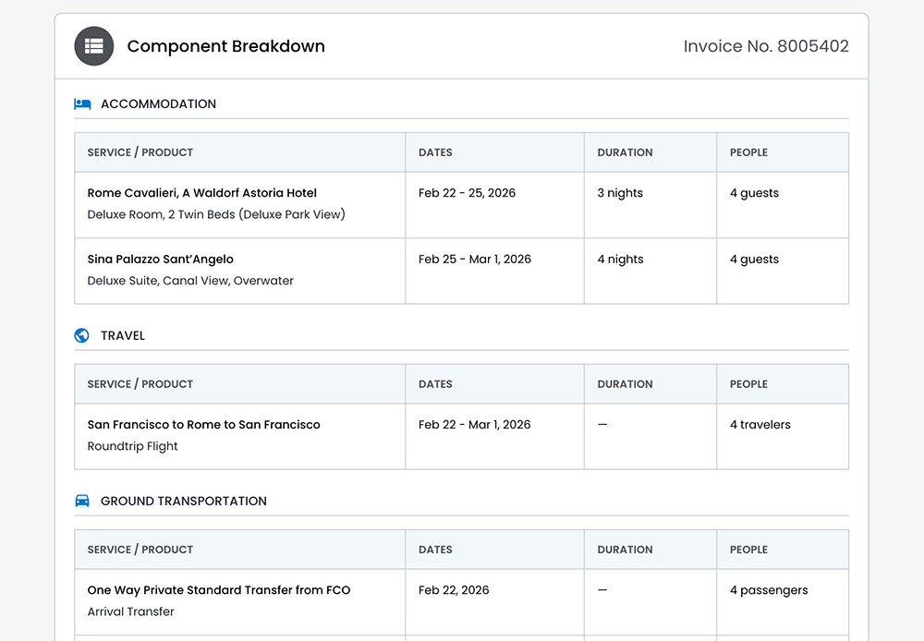924x641 pixels.
Task: Click the Travel globe icon
Action: [82, 335]
